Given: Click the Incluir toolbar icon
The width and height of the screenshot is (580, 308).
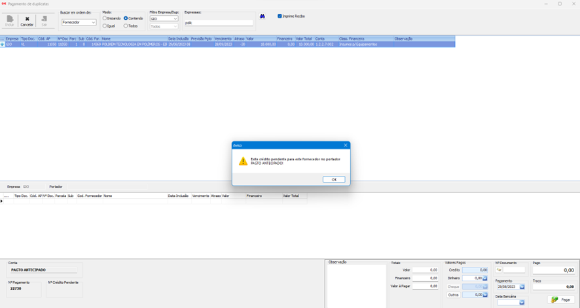Looking at the screenshot, I should pyautogui.click(x=9, y=21).
